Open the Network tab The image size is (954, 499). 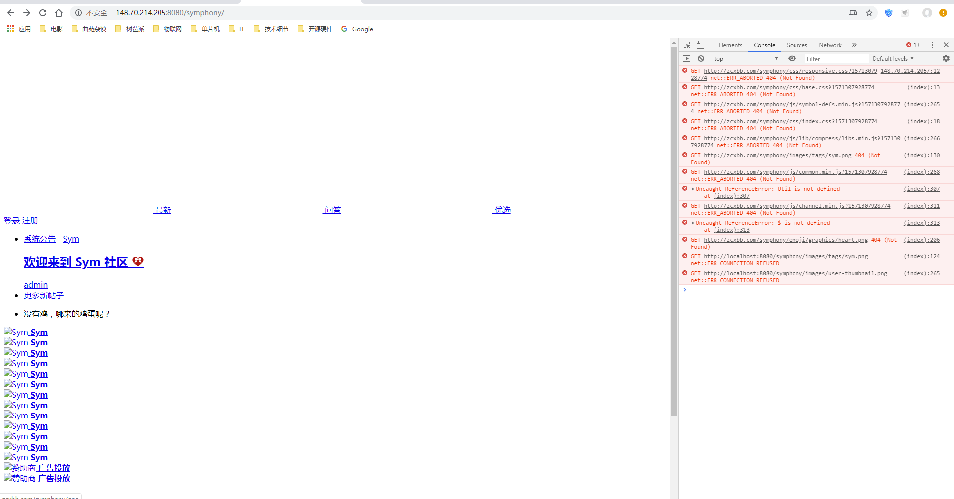pyautogui.click(x=830, y=45)
